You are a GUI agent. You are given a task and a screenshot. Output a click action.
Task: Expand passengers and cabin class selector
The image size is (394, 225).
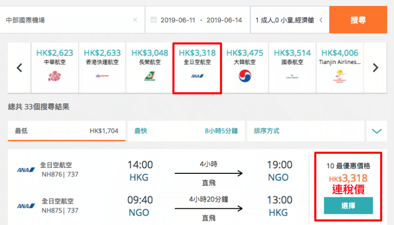point(290,20)
